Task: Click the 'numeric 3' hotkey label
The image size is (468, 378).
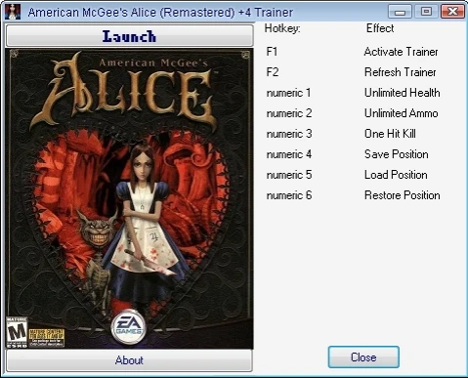Action: (289, 134)
